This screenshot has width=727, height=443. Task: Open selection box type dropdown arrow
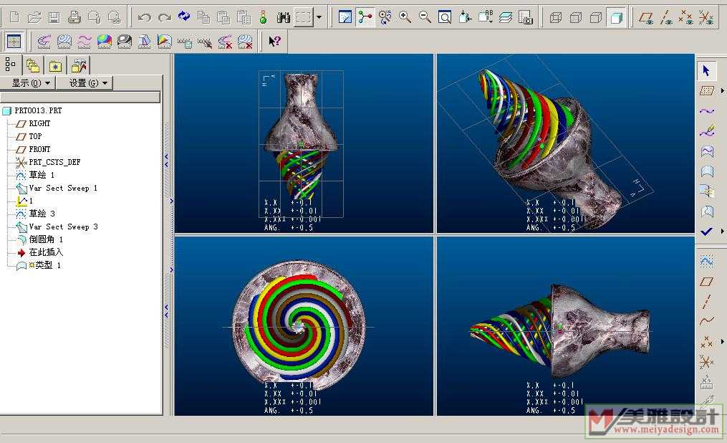pyautogui.click(x=319, y=18)
